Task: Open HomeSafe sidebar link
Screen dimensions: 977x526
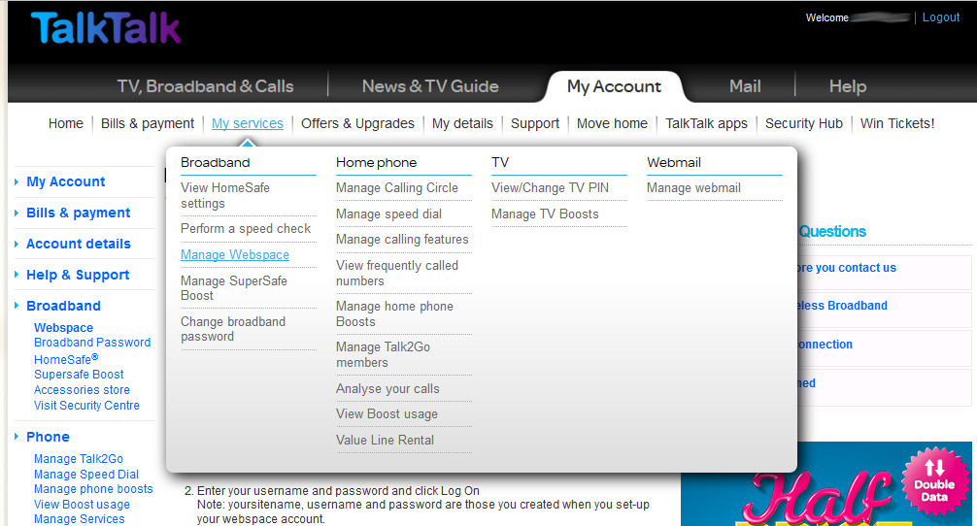Action: coord(66,358)
